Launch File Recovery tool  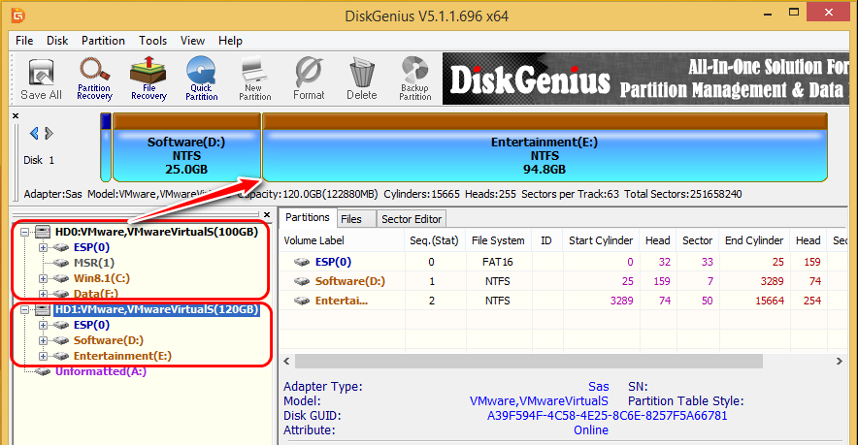[x=148, y=79]
